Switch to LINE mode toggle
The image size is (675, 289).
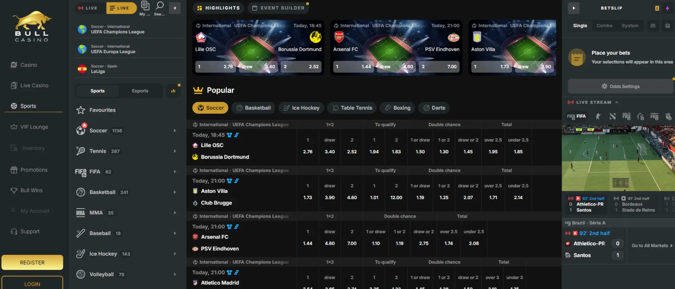click(121, 8)
